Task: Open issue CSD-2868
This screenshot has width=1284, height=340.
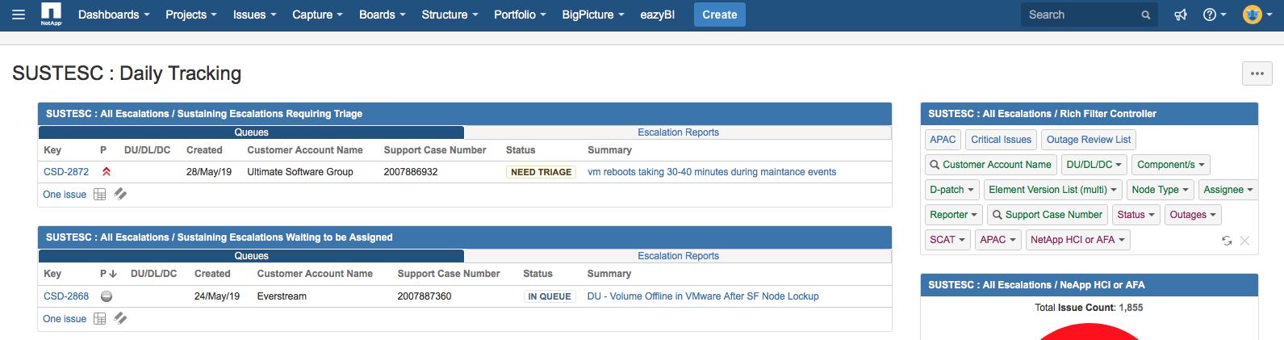Action: pos(66,296)
